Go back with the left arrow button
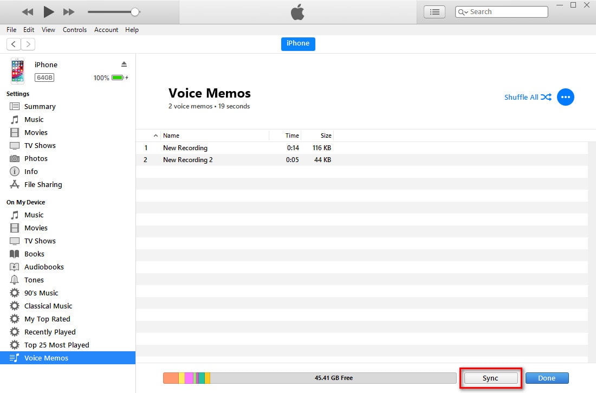The height and width of the screenshot is (393, 596). coord(14,44)
